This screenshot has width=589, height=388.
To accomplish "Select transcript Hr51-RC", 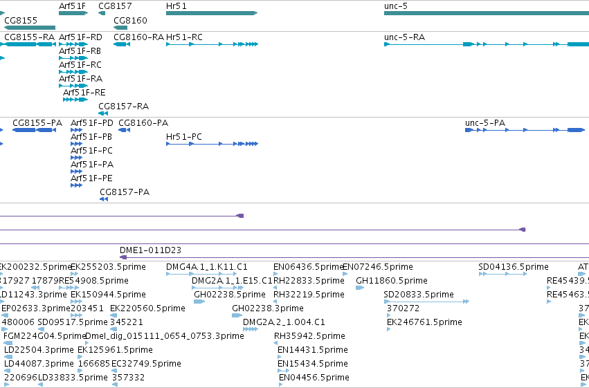I will click(x=212, y=44).
